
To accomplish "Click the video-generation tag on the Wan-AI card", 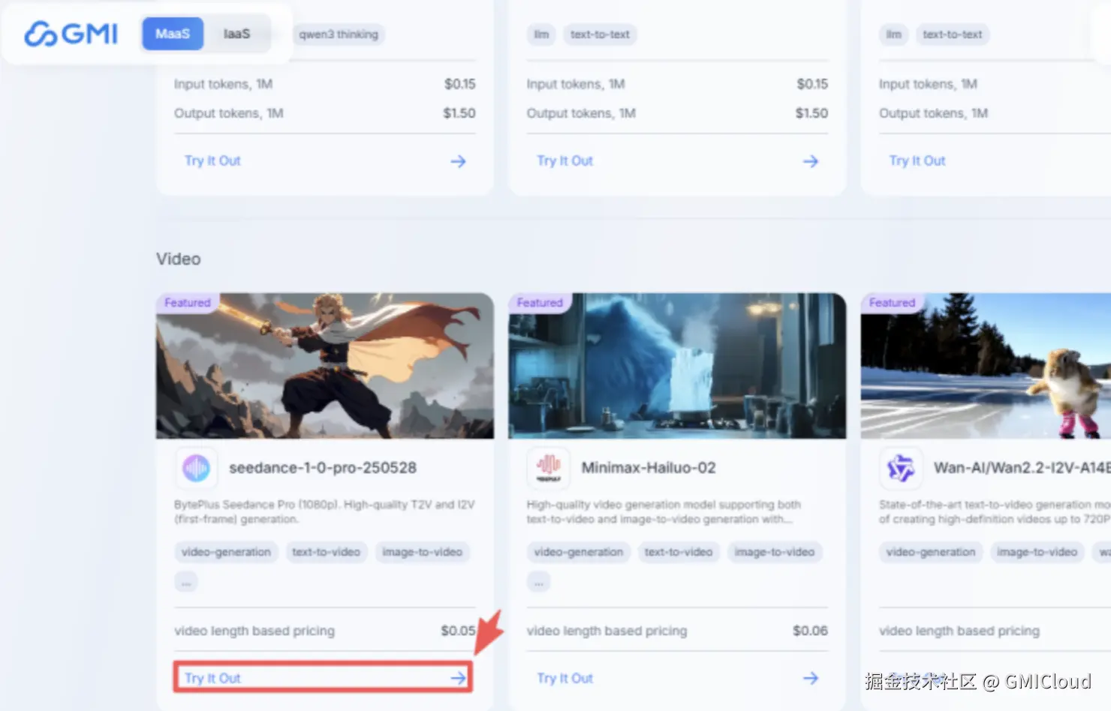I will (x=931, y=552).
